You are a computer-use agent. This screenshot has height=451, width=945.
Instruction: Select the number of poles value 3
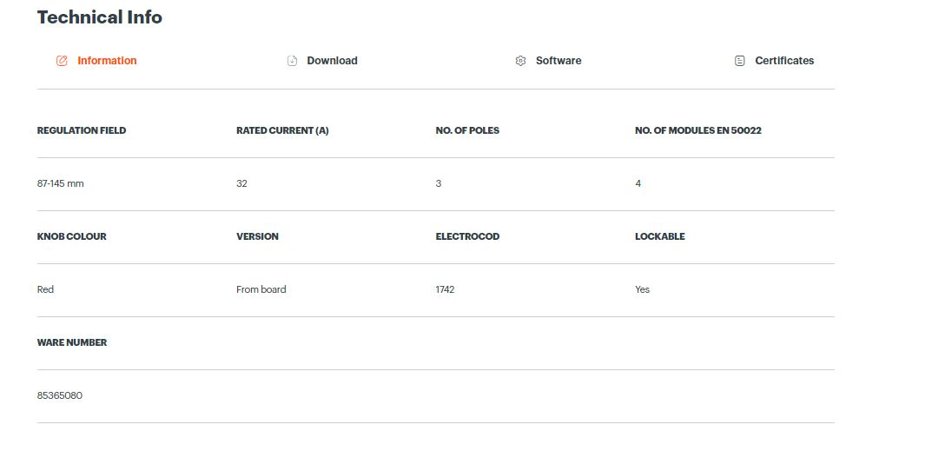click(x=438, y=183)
